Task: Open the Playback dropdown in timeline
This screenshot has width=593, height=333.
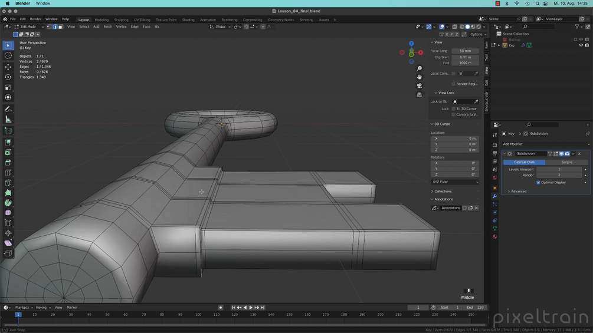Action: pyautogui.click(x=24, y=308)
